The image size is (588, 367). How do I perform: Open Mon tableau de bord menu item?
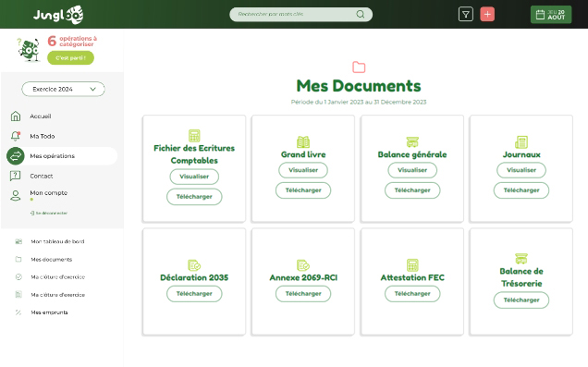tap(57, 242)
